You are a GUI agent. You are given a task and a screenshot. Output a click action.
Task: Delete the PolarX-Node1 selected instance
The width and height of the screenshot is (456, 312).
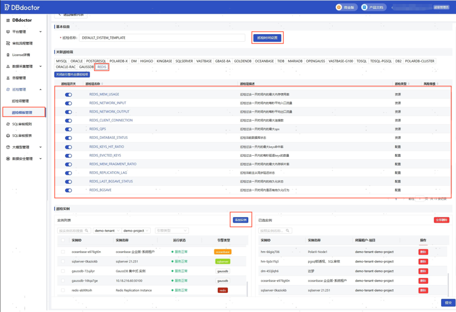423,252
